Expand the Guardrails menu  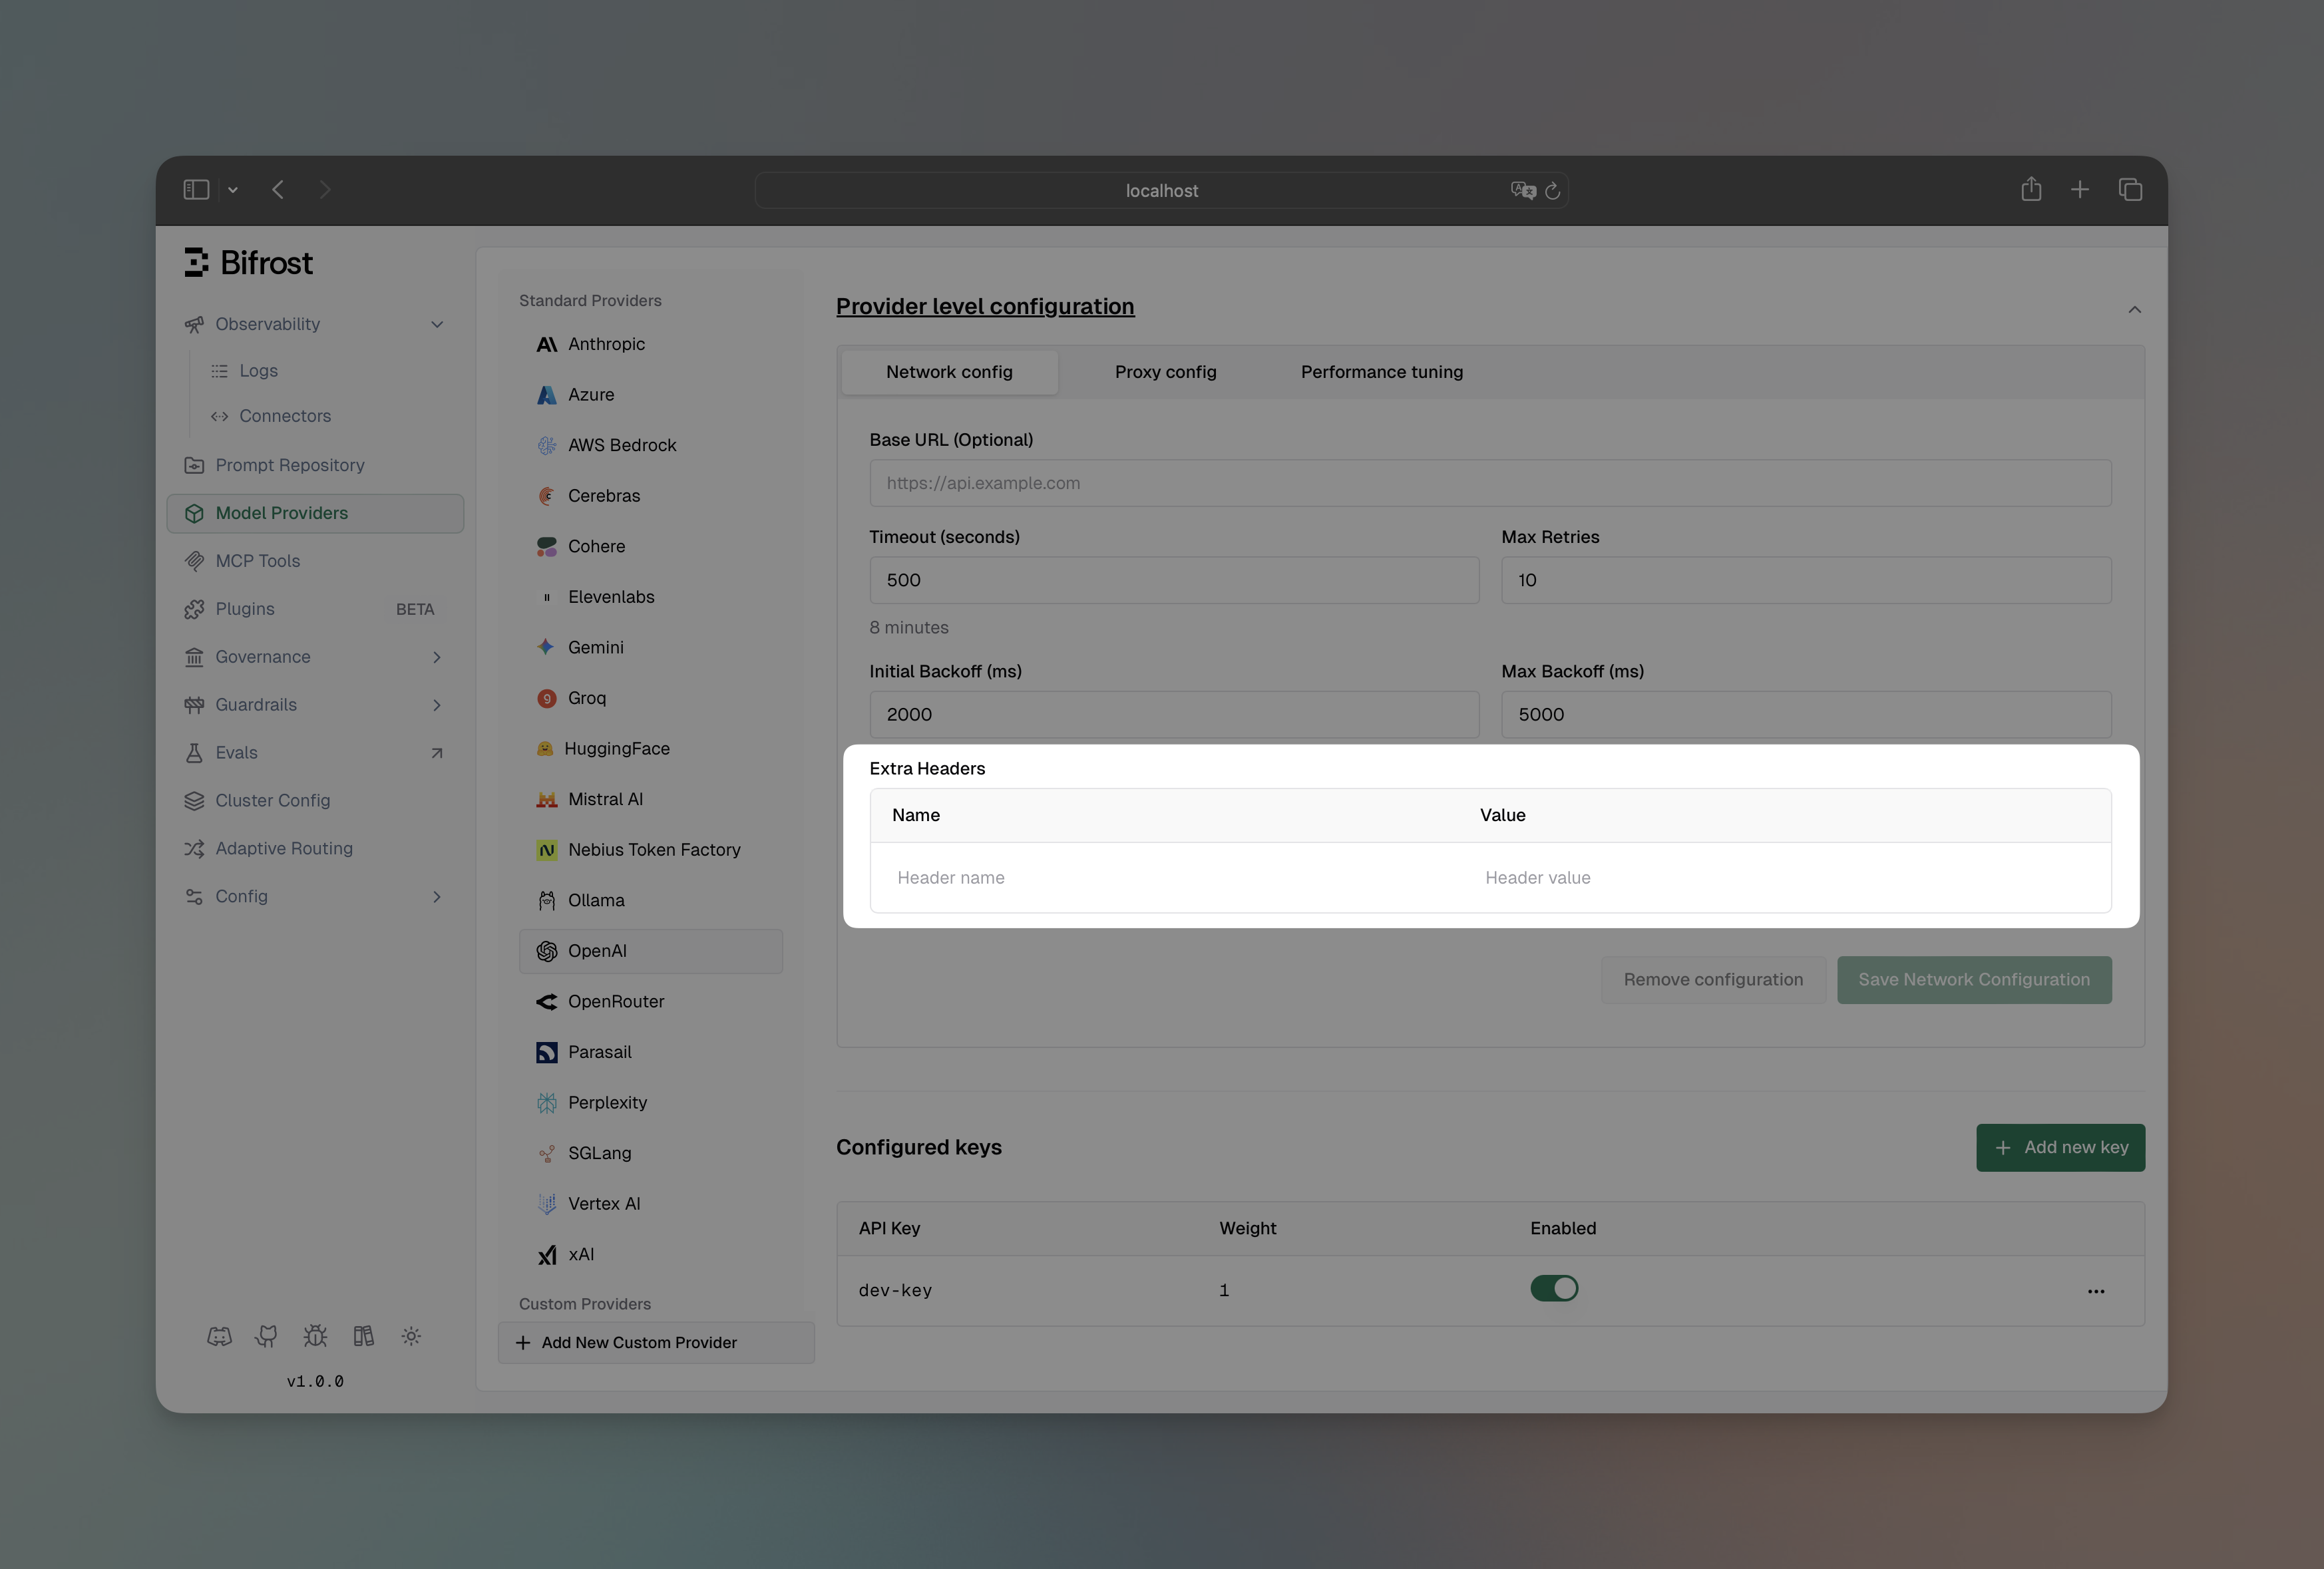(437, 705)
